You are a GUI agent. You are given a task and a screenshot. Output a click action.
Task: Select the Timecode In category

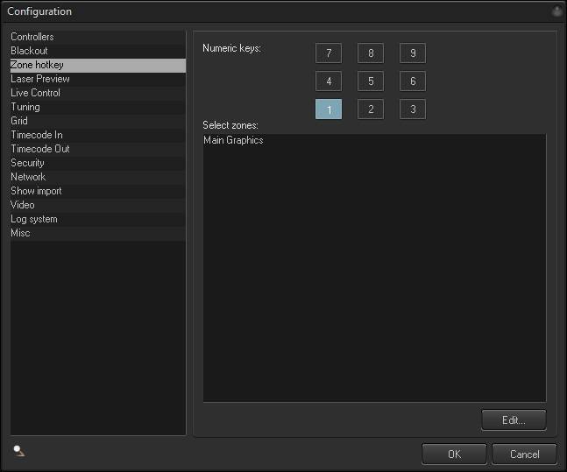pos(36,135)
